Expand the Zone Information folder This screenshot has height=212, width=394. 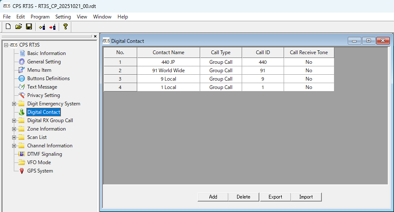pos(14,129)
